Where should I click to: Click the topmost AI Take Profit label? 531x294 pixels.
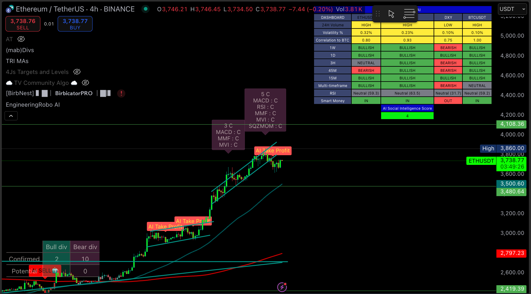pyautogui.click(x=273, y=151)
